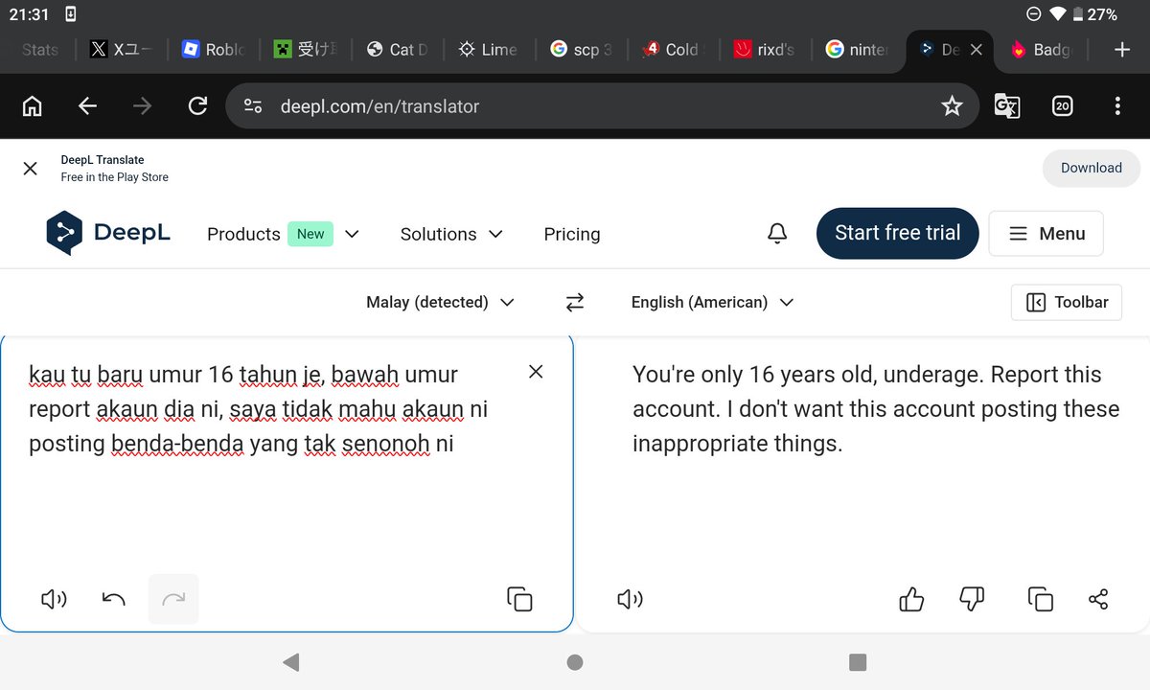Open DeepL notifications bell
The width and height of the screenshot is (1150, 690).
[x=778, y=234]
